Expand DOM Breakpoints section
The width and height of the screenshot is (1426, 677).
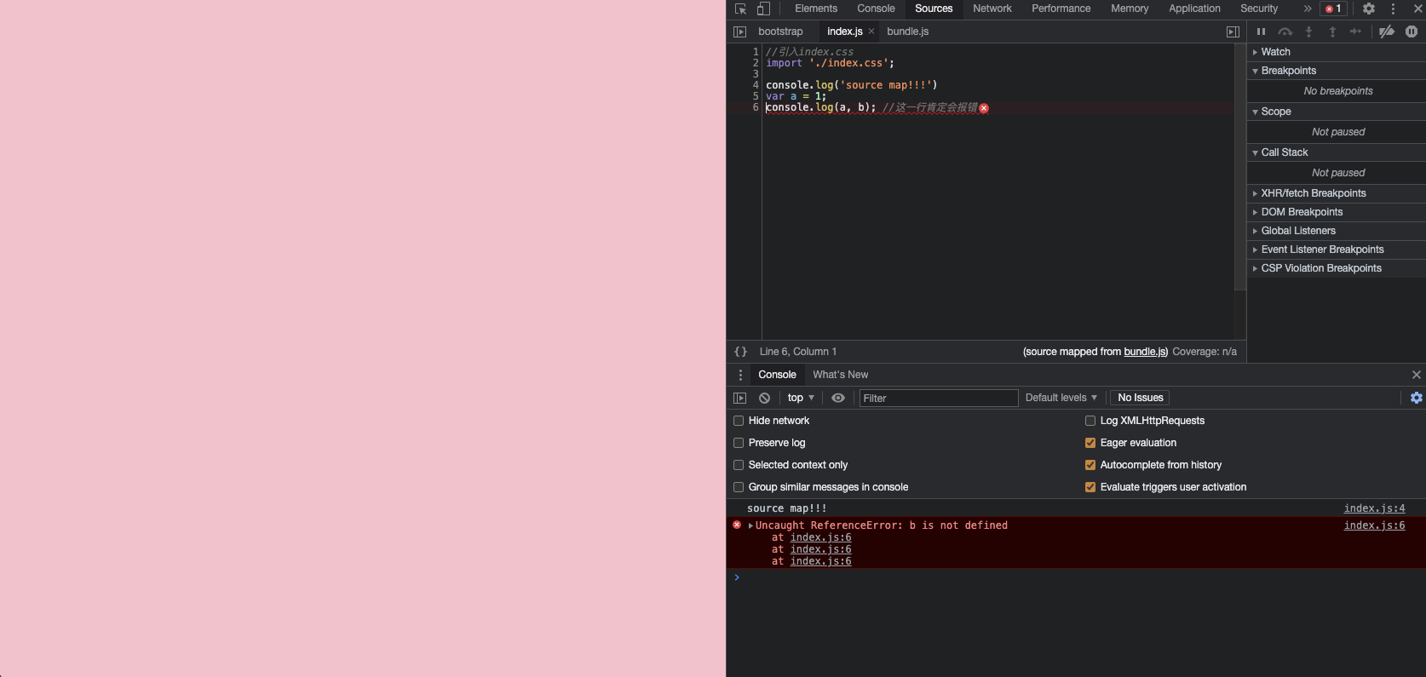click(x=1337, y=212)
